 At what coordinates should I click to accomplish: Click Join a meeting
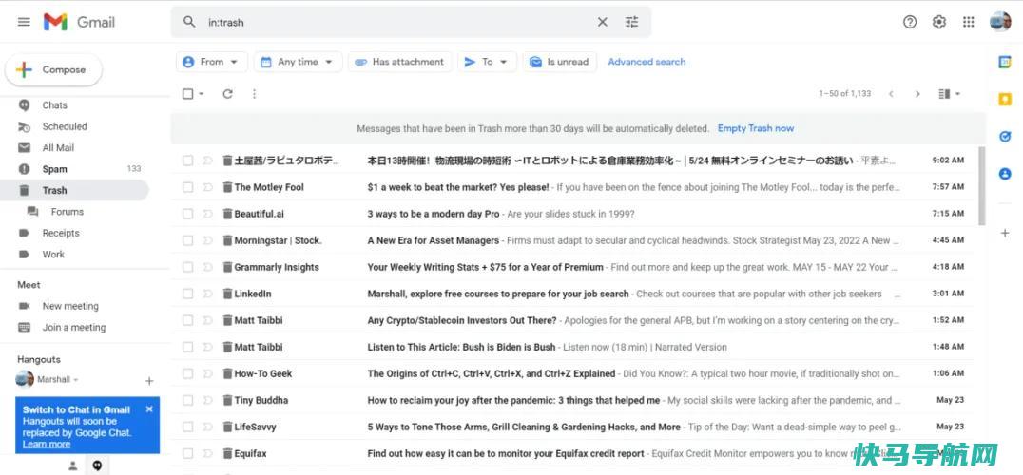coord(74,327)
